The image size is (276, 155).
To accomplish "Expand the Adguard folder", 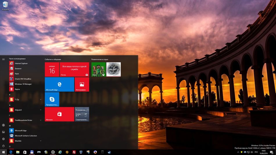I will coord(26,110).
